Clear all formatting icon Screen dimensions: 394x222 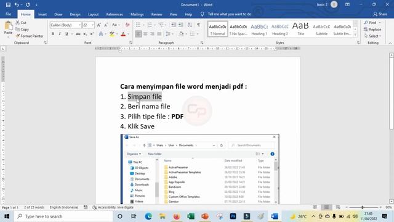coord(127,25)
